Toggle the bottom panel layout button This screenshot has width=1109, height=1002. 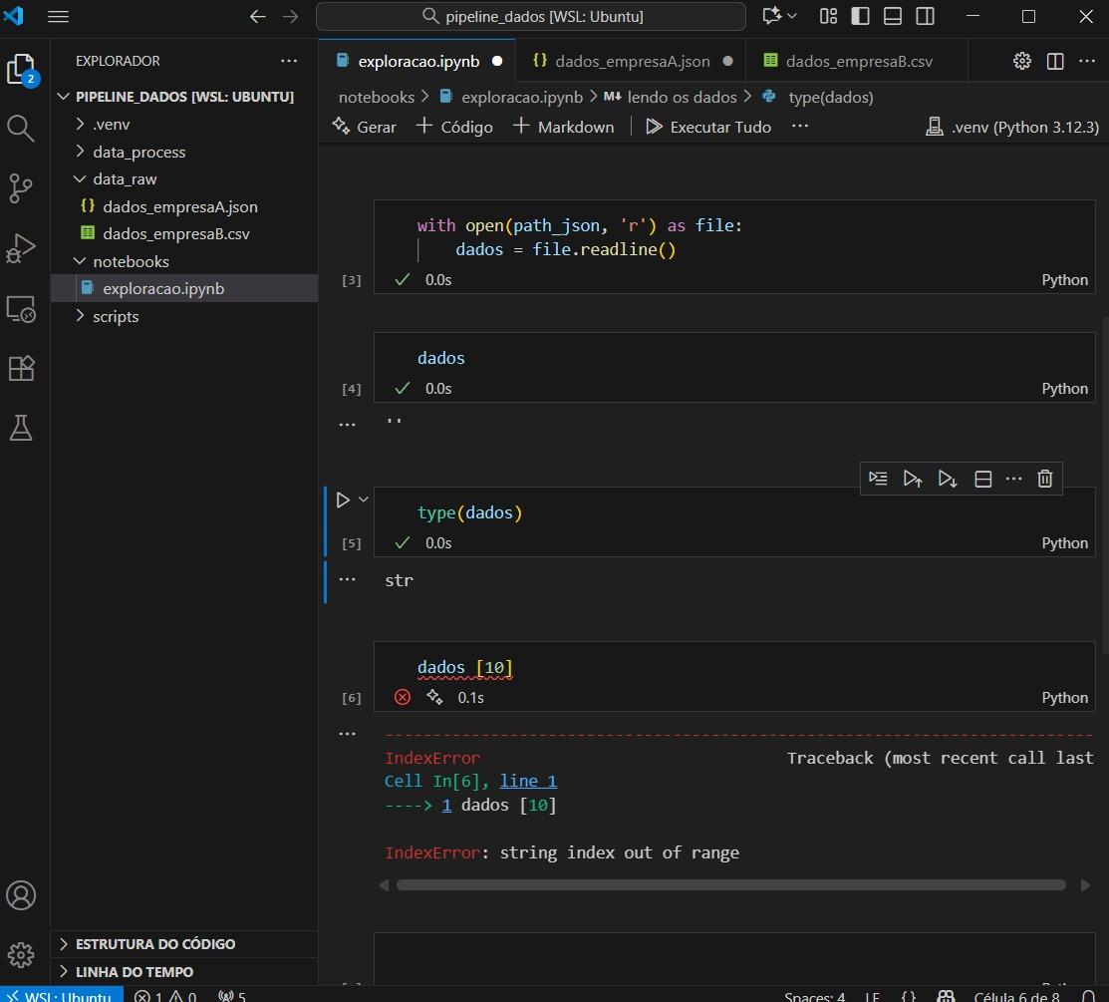click(x=892, y=16)
